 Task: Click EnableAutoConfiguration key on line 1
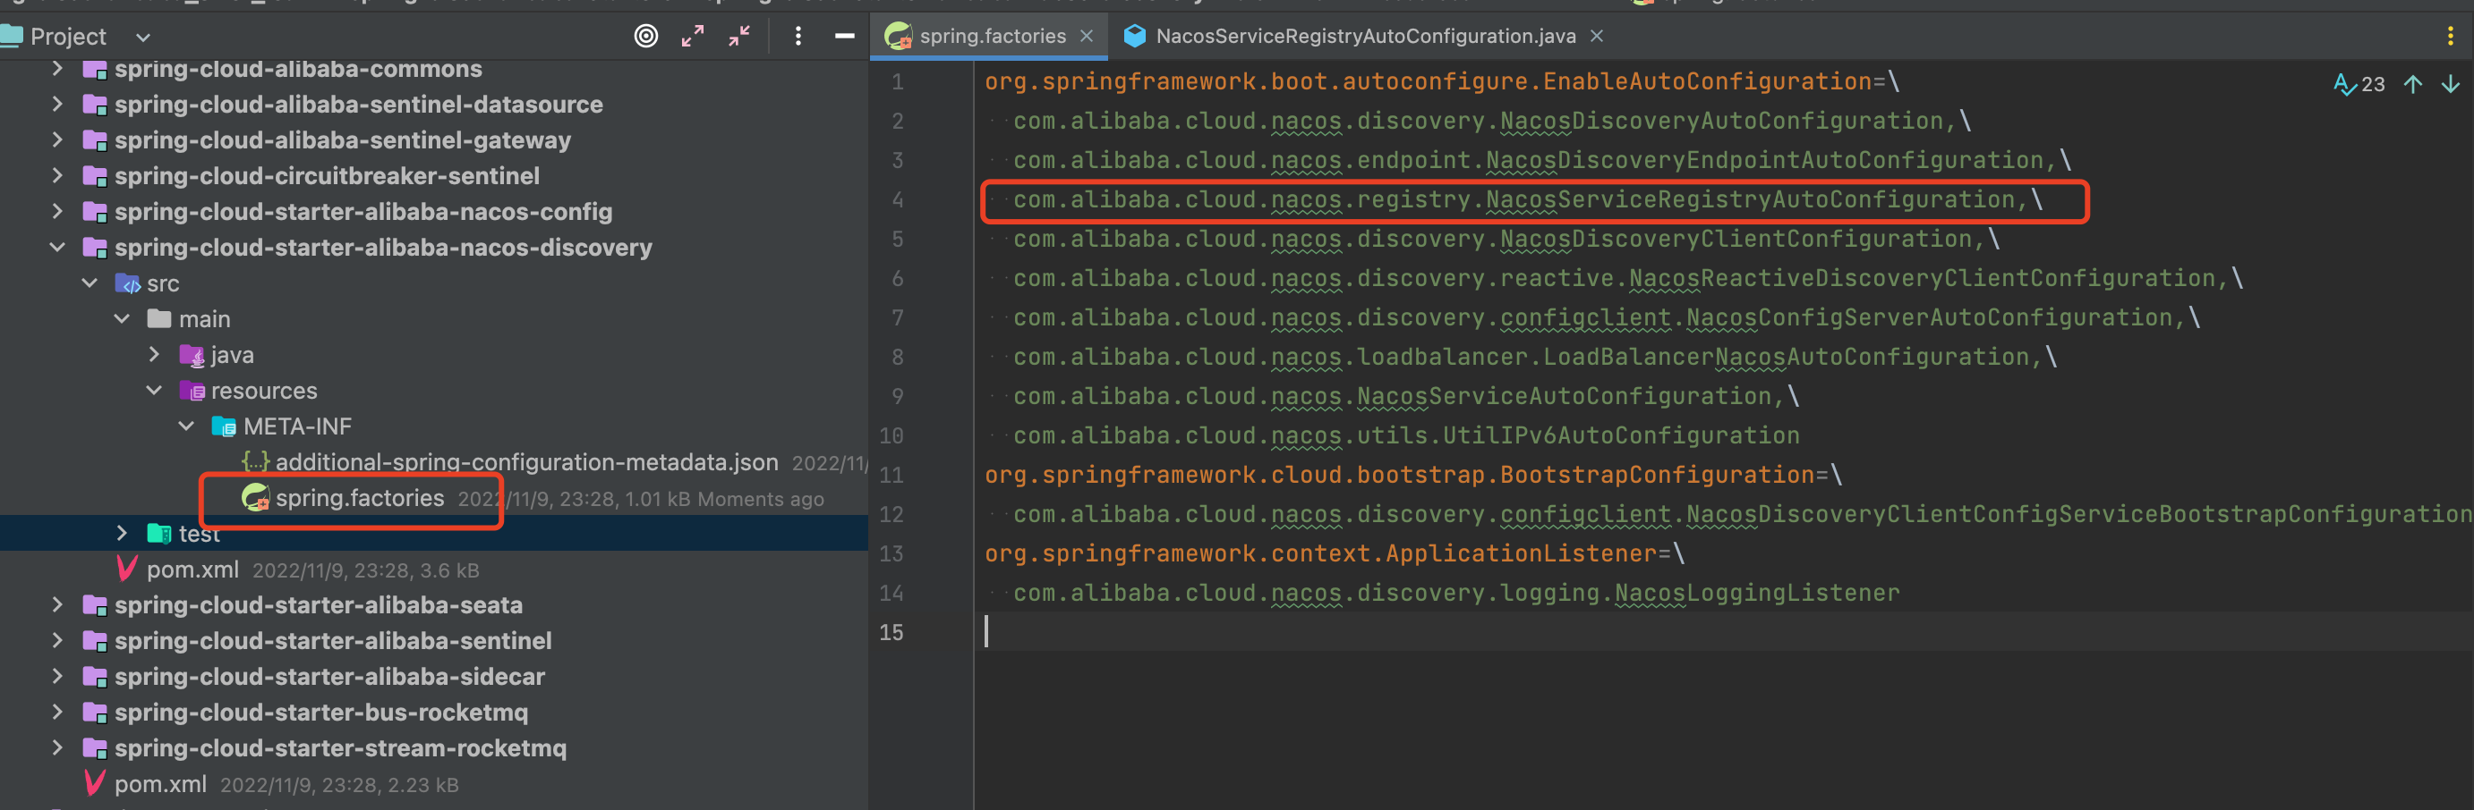pos(1708,81)
